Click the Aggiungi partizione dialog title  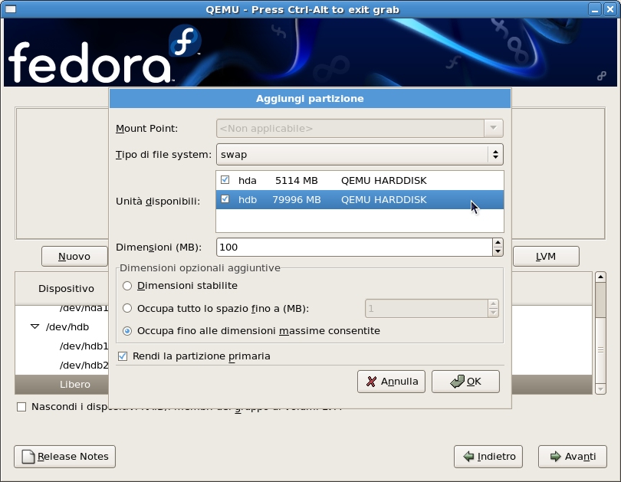pyautogui.click(x=310, y=99)
